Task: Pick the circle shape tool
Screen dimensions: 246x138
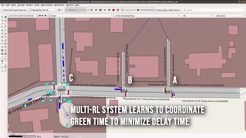Action: pos(5,54)
